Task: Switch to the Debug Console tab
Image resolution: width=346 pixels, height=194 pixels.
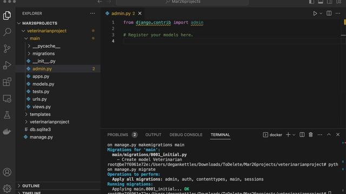Action: point(186,135)
